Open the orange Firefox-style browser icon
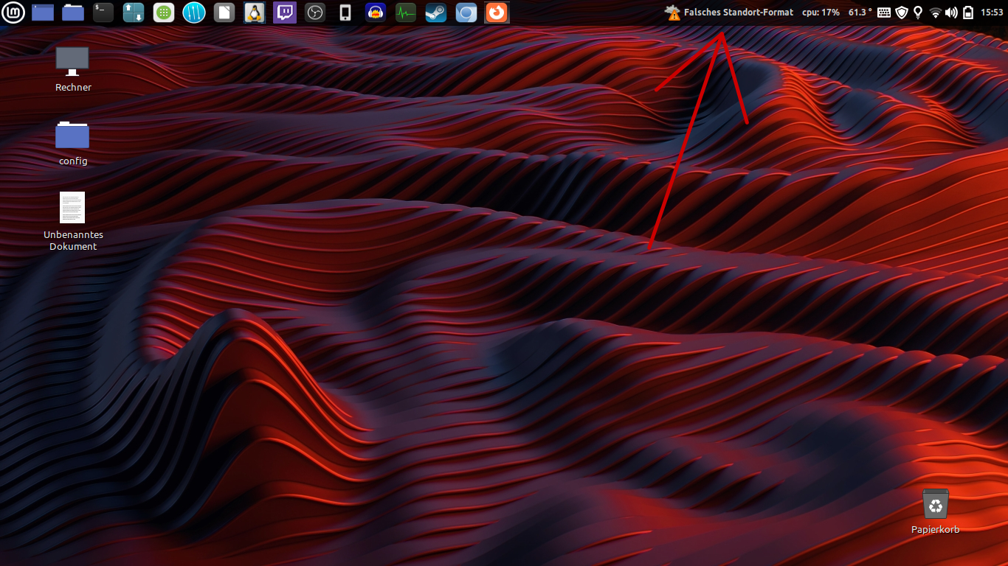This screenshot has height=566, width=1008. 497,12
